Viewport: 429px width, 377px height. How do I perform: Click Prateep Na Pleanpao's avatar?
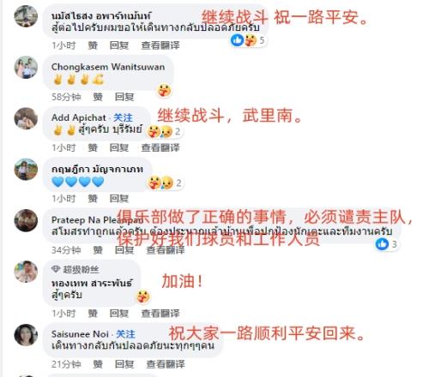[26, 221]
